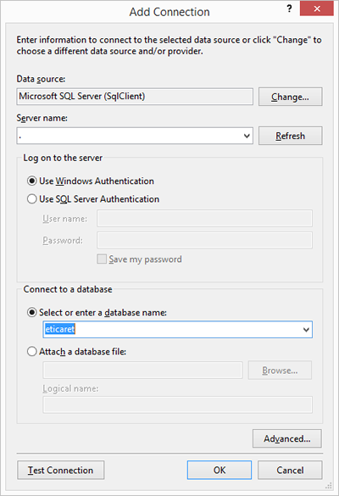This screenshot has height=496, width=339.
Task: Click the resize grip in the dialog corner
Action: point(329,486)
